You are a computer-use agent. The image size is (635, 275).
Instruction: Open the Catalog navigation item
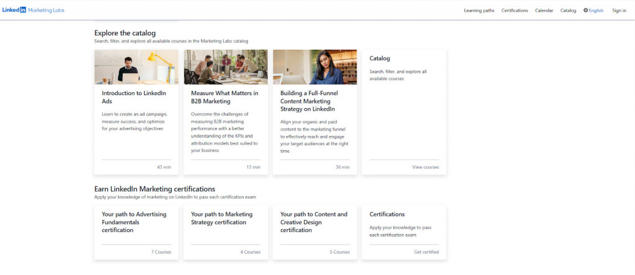click(x=568, y=11)
